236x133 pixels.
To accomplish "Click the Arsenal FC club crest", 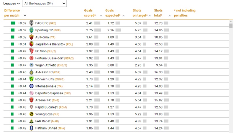I will point(32,100).
